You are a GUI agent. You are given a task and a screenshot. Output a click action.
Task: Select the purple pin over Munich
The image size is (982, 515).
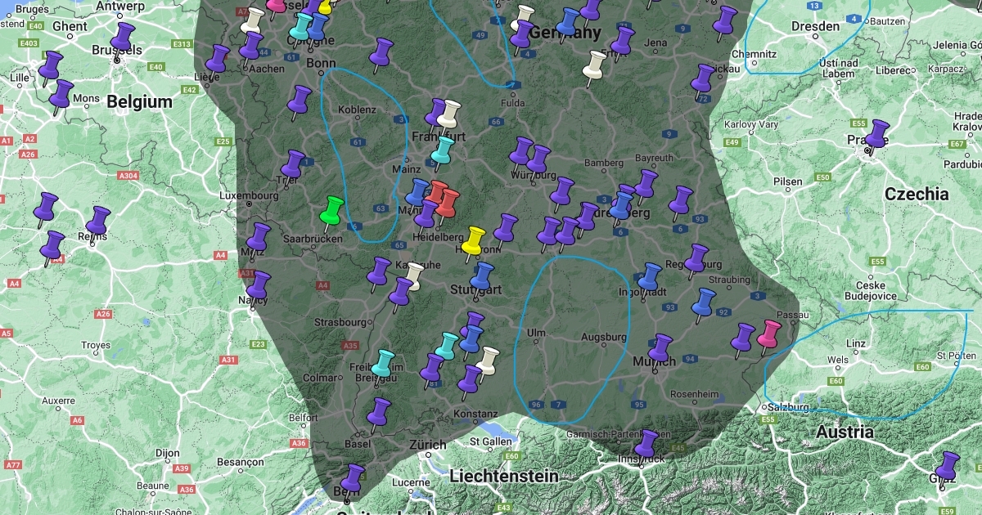(x=660, y=347)
